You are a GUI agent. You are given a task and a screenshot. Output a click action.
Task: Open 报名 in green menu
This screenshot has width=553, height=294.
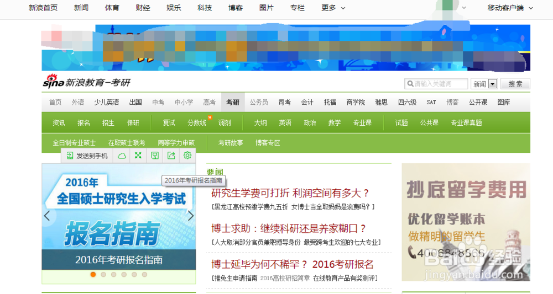(x=84, y=122)
